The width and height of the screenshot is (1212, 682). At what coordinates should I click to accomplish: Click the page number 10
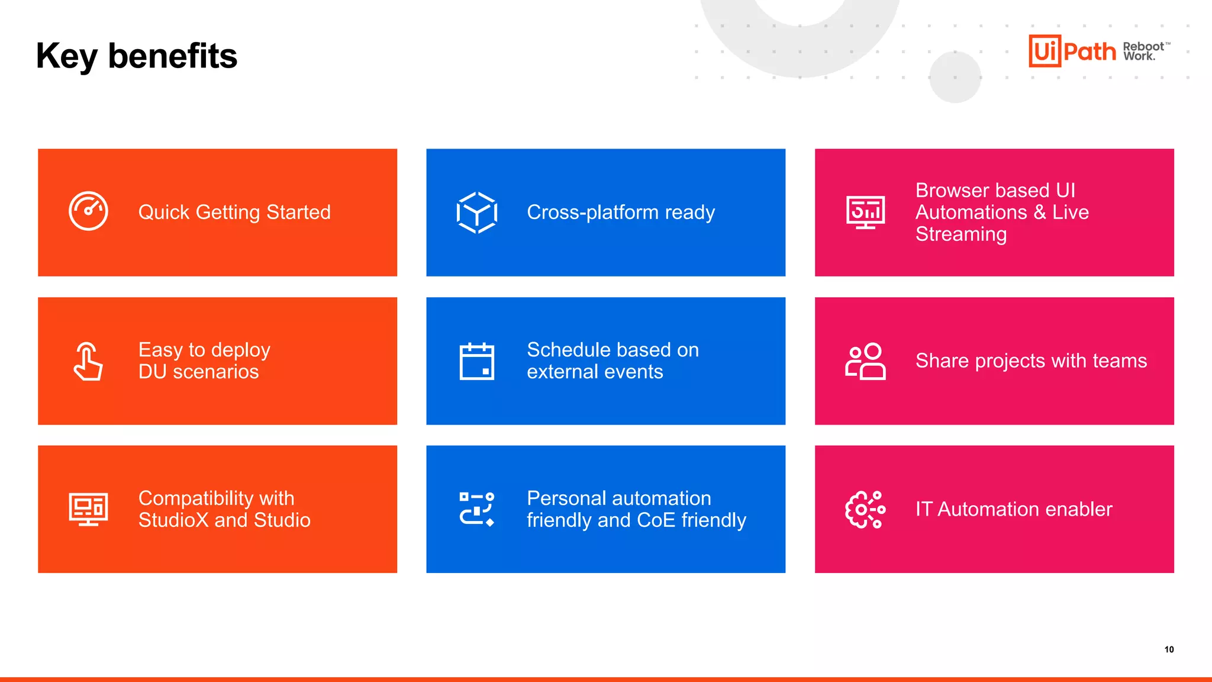click(x=1169, y=649)
